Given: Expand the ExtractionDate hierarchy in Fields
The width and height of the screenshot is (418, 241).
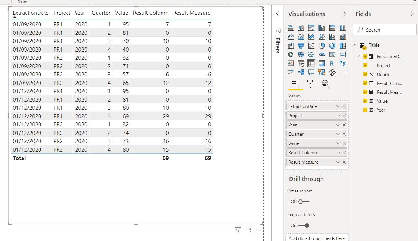Looking at the screenshot, I should [x=358, y=56].
